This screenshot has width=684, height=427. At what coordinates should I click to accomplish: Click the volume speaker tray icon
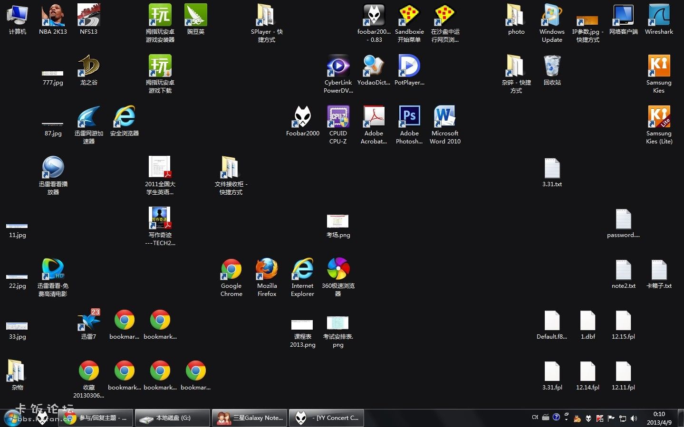point(634,418)
